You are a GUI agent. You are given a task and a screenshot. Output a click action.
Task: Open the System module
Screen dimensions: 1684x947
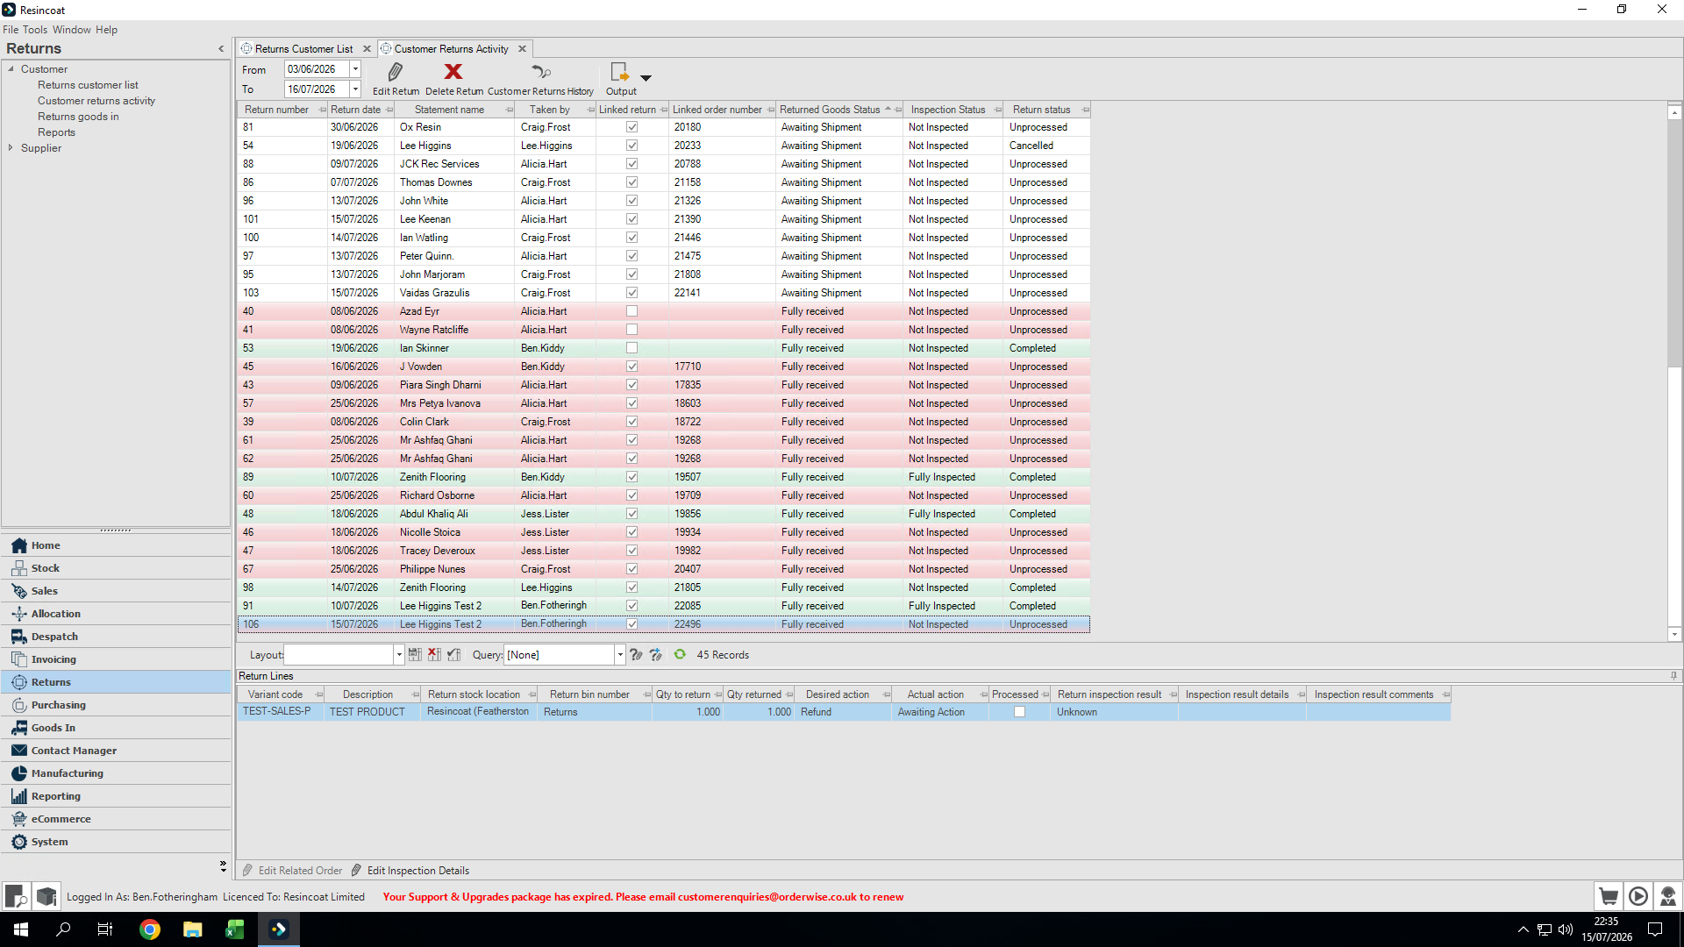point(116,842)
